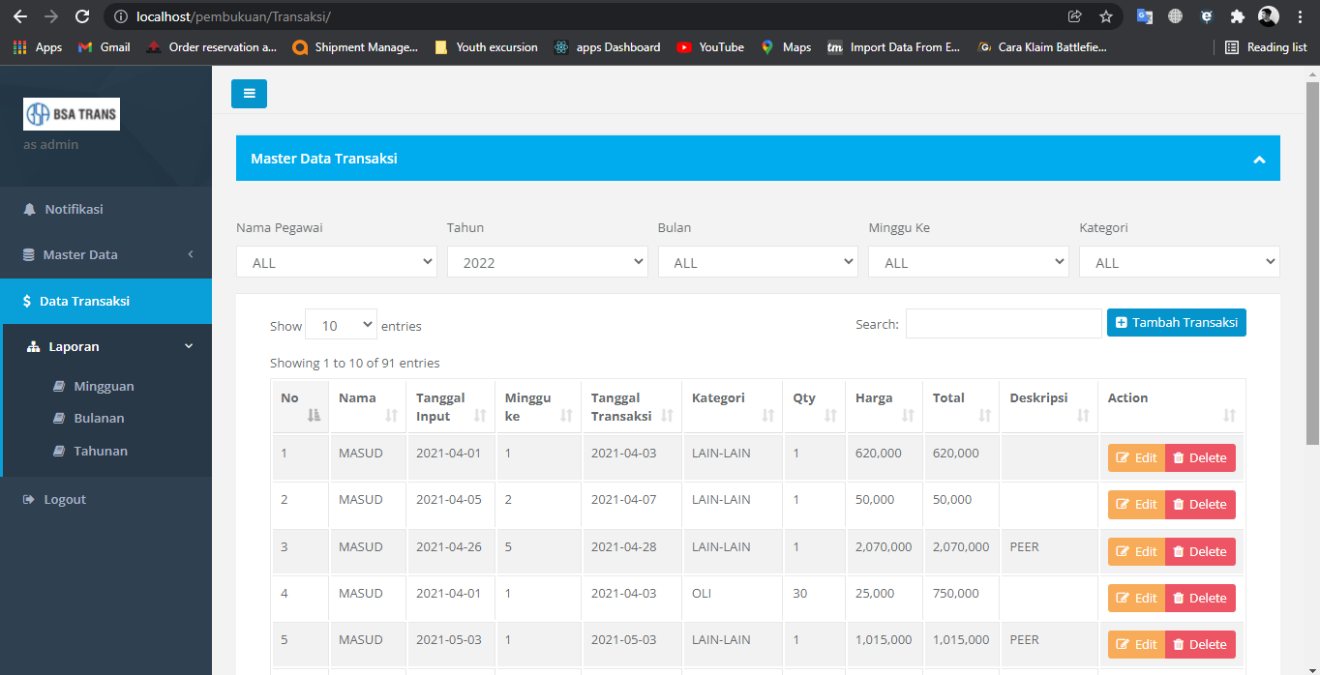
Task: Sort by the Total column
Action: 961,406
